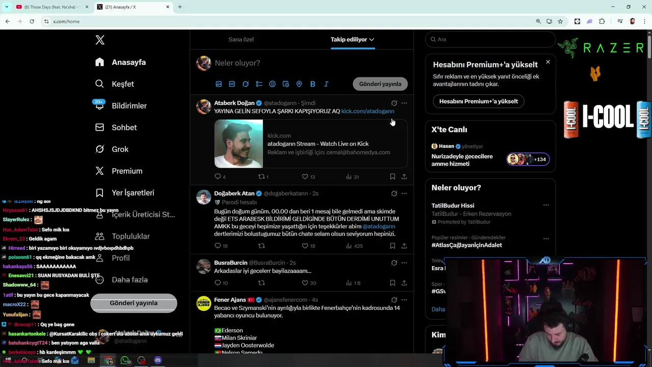652x367 pixels.
Task: Click top Gönderi yayınla button
Action: (380, 84)
